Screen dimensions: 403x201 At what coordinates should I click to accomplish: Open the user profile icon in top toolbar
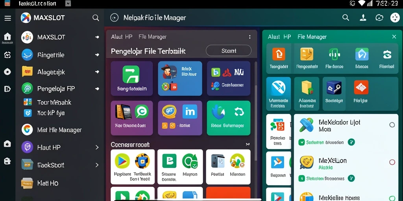pos(362,18)
